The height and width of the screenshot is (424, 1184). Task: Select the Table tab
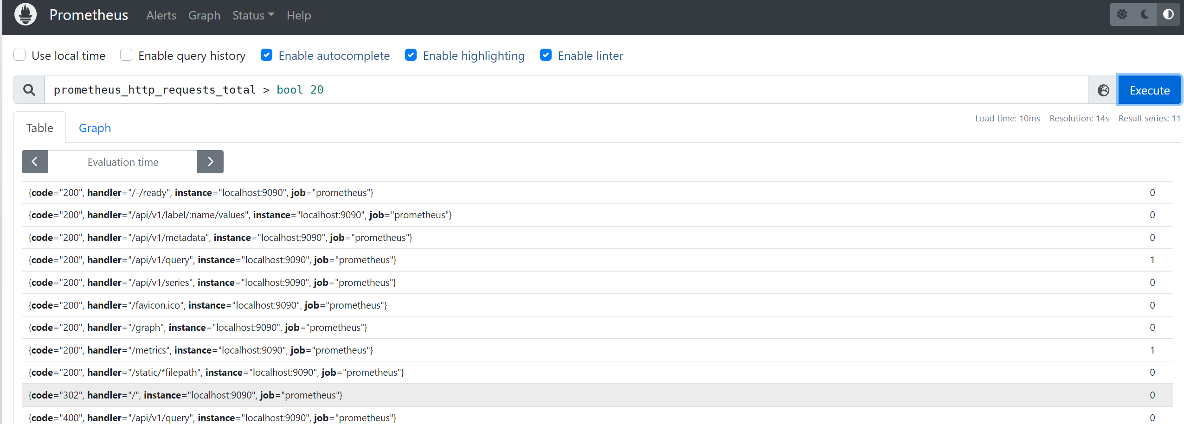click(x=39, y=128)
